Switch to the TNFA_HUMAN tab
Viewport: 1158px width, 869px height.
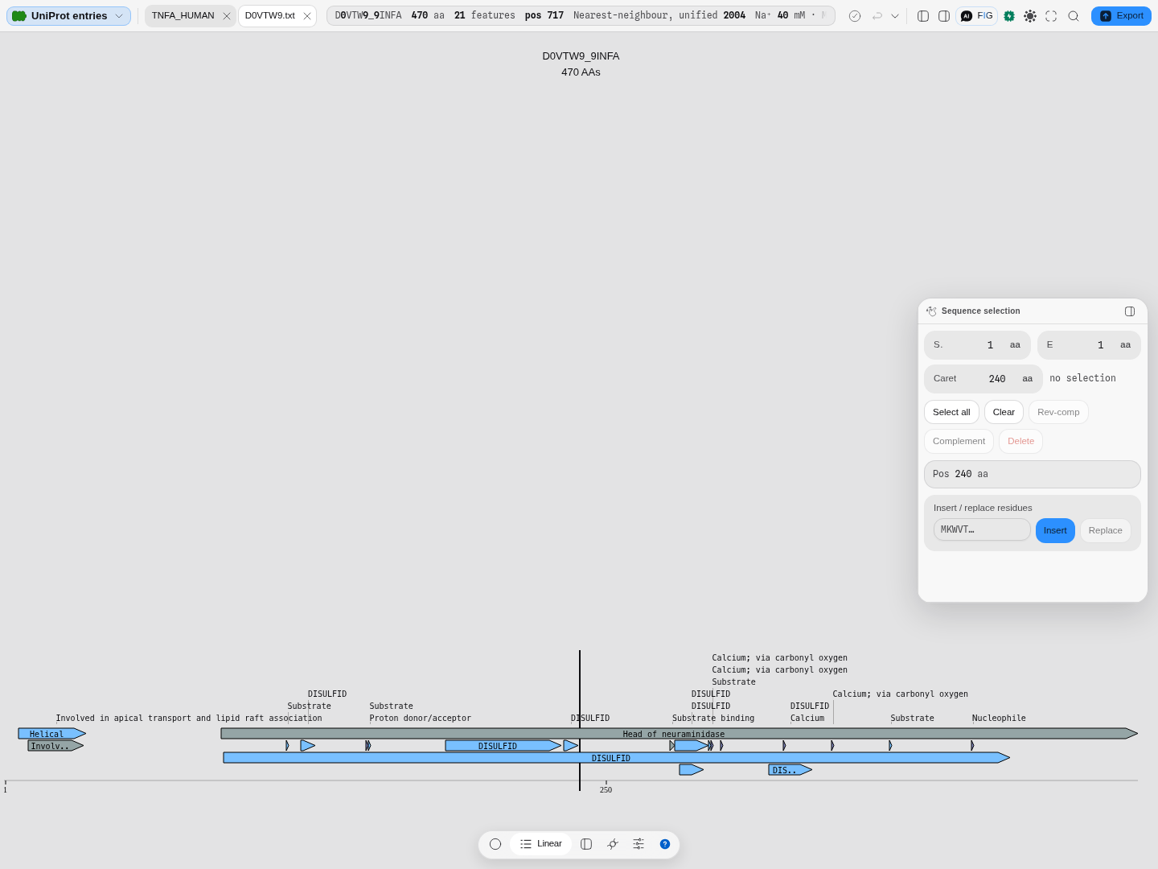coord(183,16)
